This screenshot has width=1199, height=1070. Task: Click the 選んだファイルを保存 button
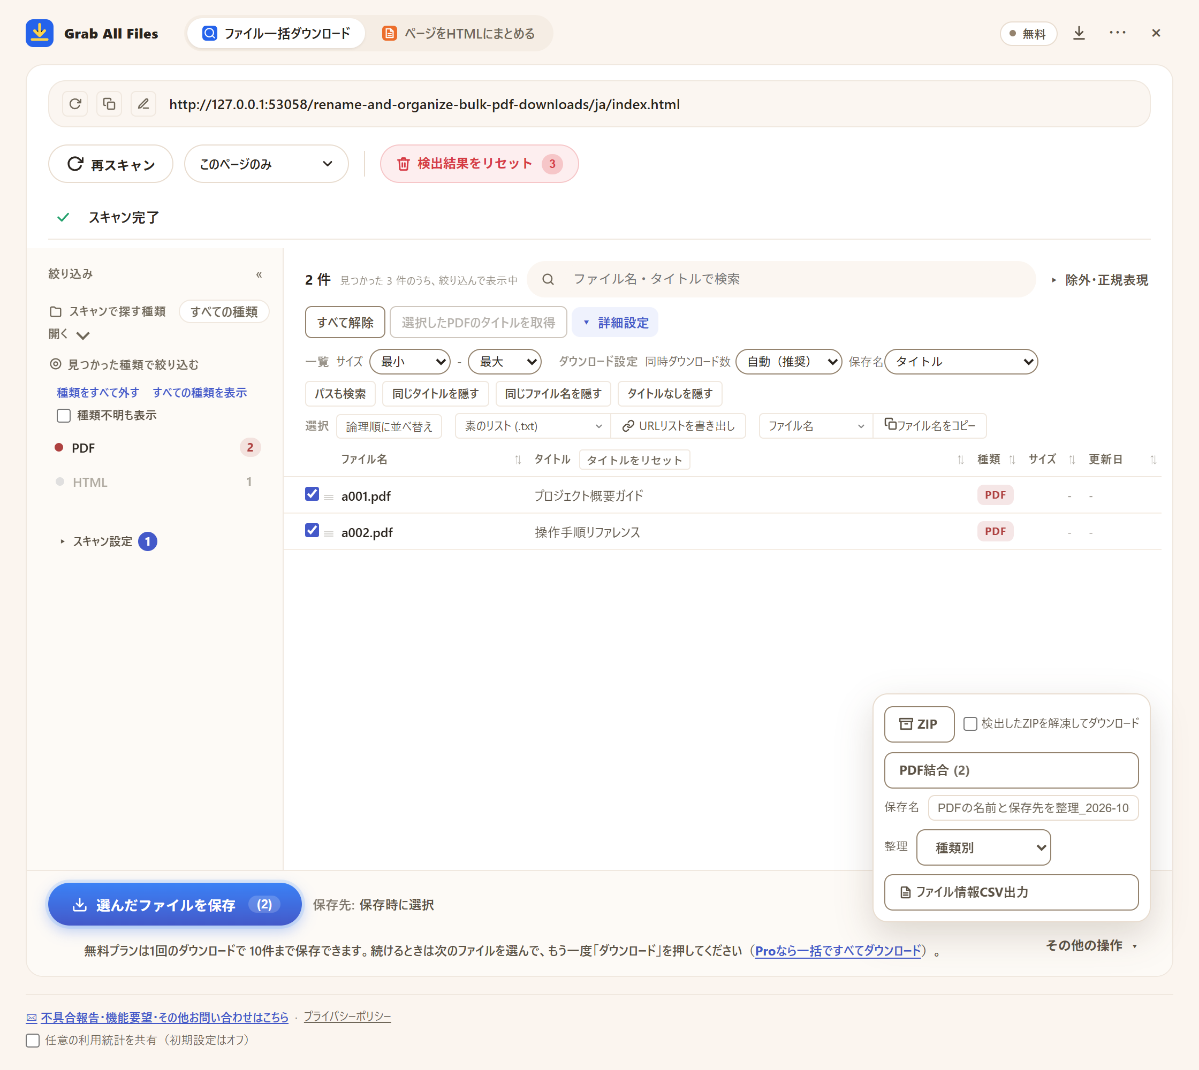(x=174, y=904)
